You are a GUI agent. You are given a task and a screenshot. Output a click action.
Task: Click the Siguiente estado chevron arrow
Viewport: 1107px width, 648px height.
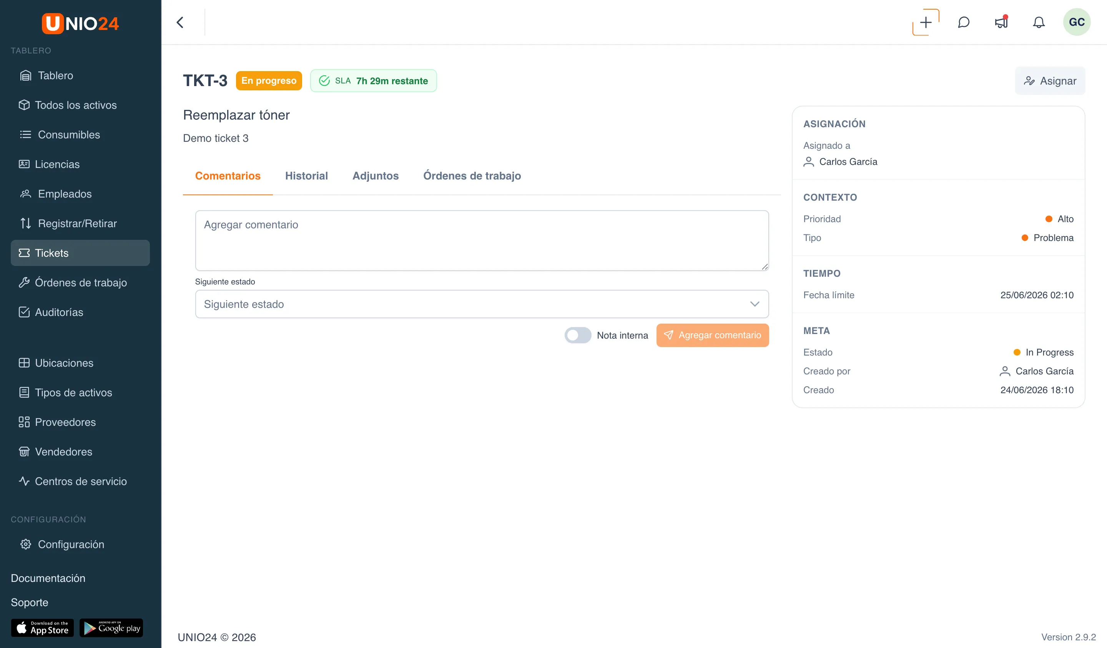(755, 304)
